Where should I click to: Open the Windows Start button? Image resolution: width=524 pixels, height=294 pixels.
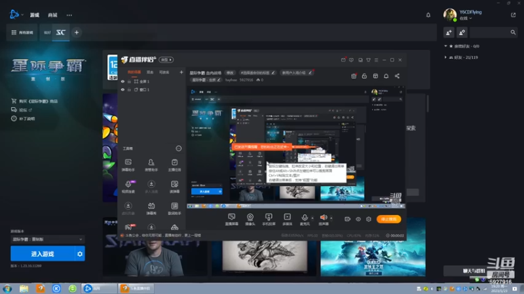click(7, 288)
